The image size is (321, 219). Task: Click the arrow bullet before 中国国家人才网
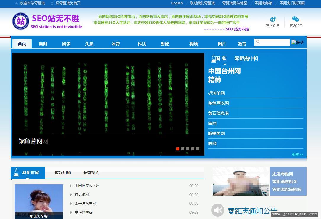click(71, 186)
